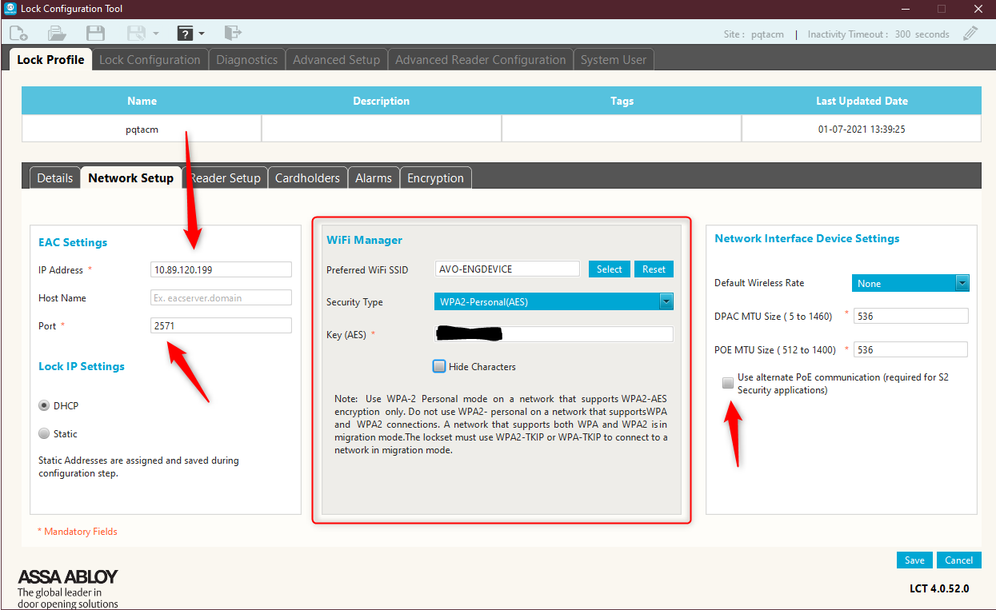The image size is (996, 610).
Task: Select the DHCP radio button
Action: (x=44, y=405)
